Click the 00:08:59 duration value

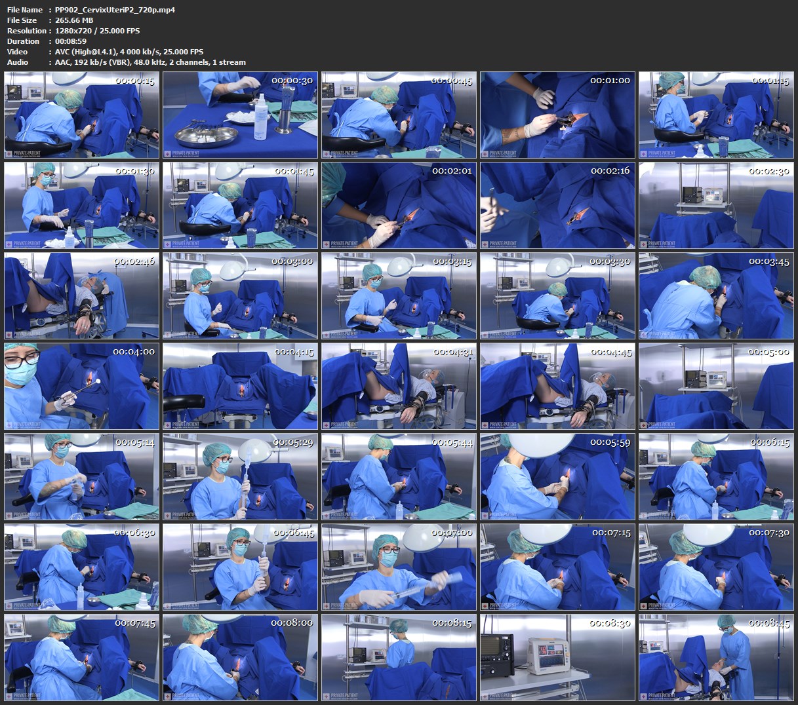71,41
